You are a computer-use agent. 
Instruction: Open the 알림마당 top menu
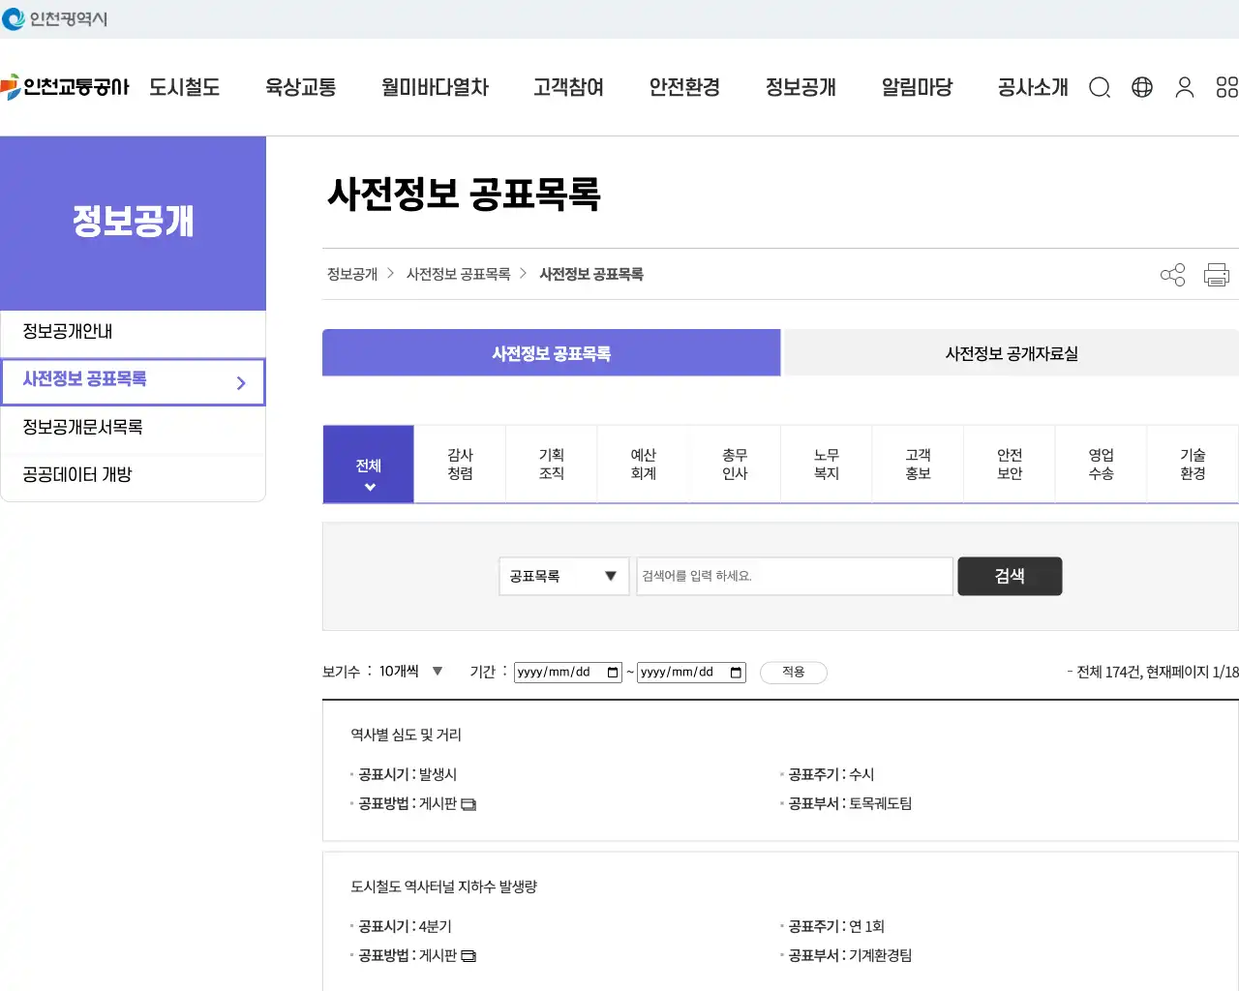pos(917,88)
